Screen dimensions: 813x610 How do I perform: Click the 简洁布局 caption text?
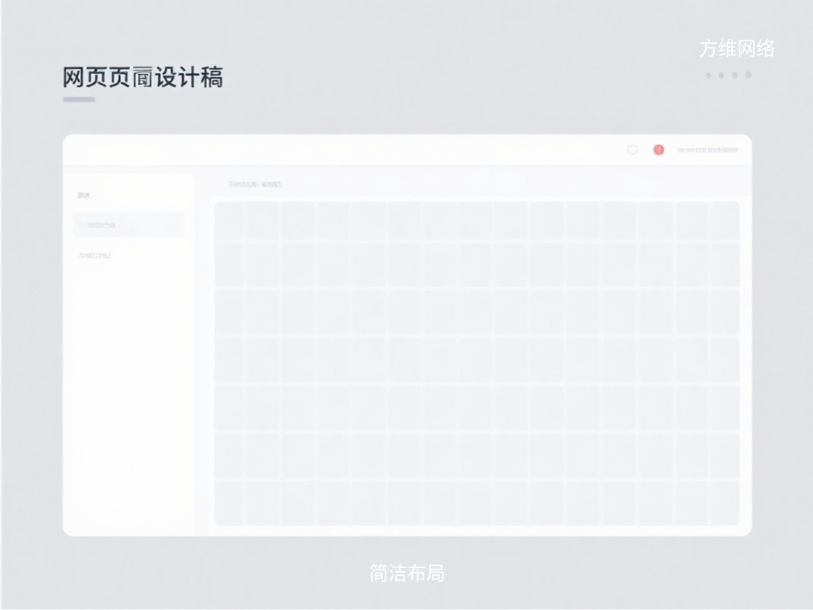point(406,573)
